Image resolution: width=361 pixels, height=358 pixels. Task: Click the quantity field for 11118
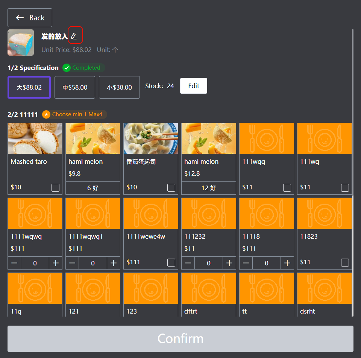coord(267,263)
